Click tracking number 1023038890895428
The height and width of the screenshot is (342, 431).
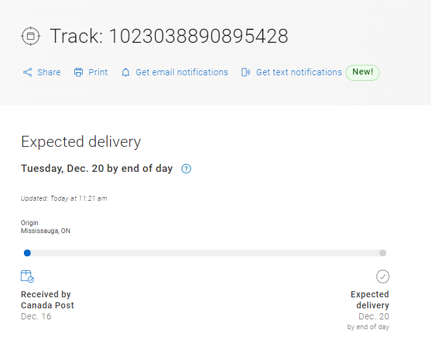click(x=199, y=36)
